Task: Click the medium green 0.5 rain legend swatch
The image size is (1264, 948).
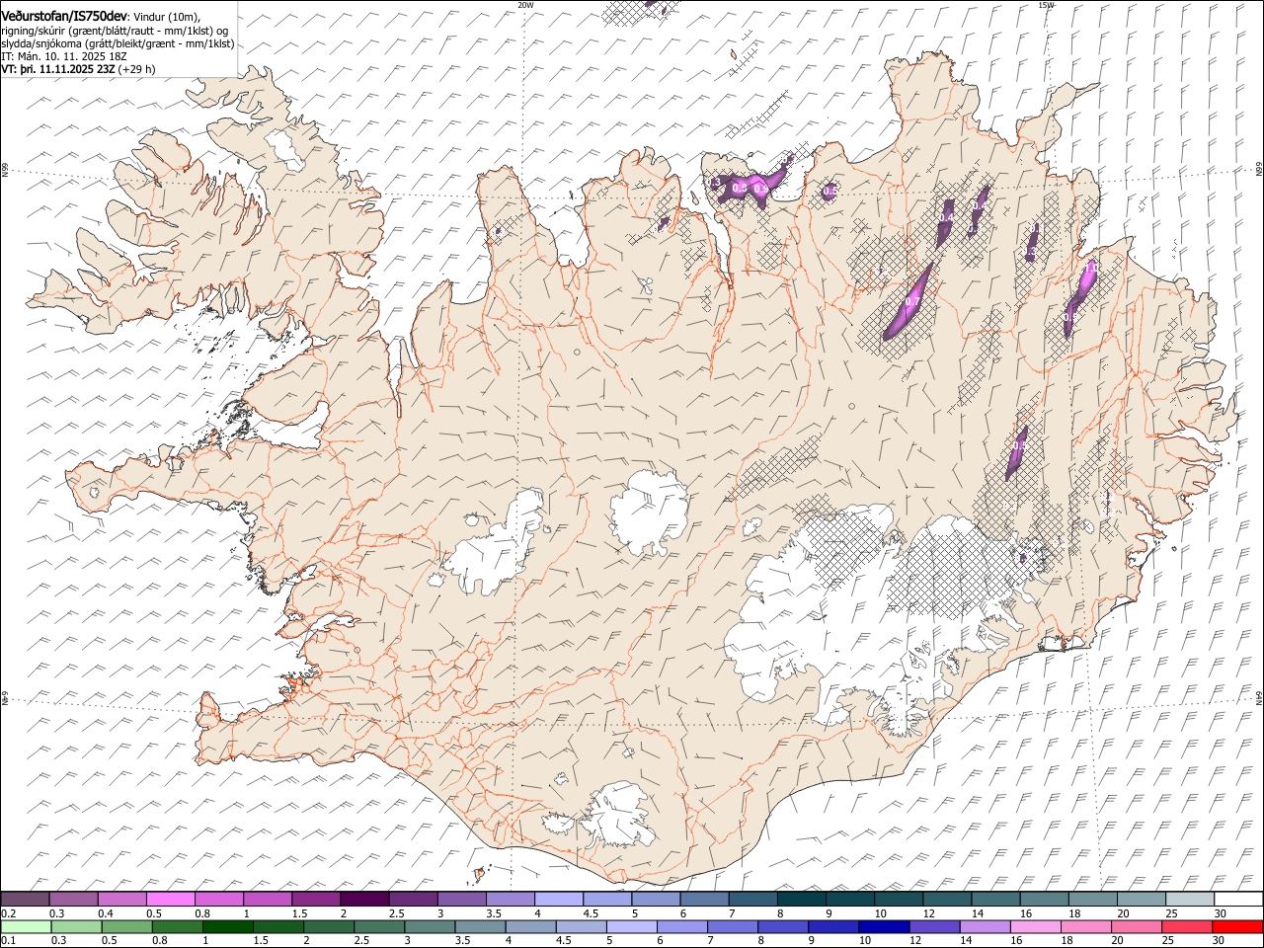Action: click(x=126, y=926)
